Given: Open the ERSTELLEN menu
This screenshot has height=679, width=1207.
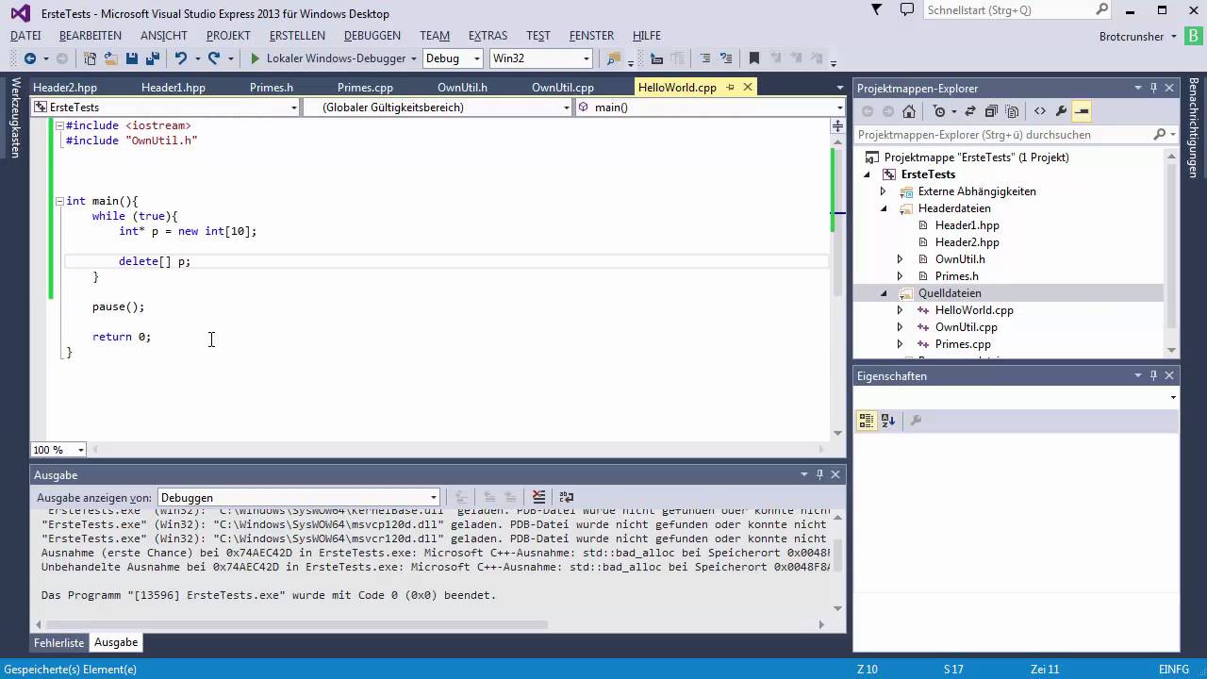Looking at the screenshot, I should [297, 35].
